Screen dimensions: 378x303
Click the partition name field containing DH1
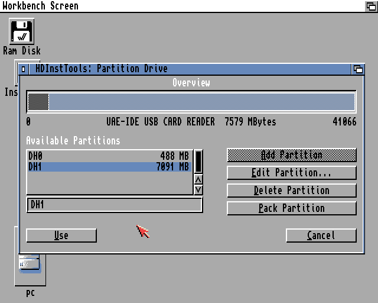tap(114, 205)
